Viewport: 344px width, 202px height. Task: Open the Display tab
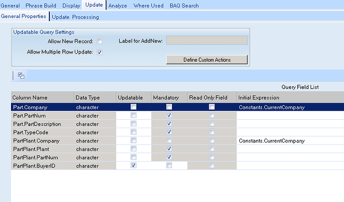coord(71,5)
